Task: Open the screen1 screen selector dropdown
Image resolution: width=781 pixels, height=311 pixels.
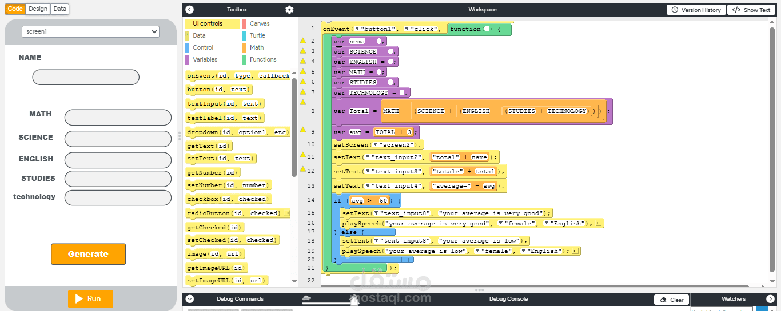Action: [90, 32]
